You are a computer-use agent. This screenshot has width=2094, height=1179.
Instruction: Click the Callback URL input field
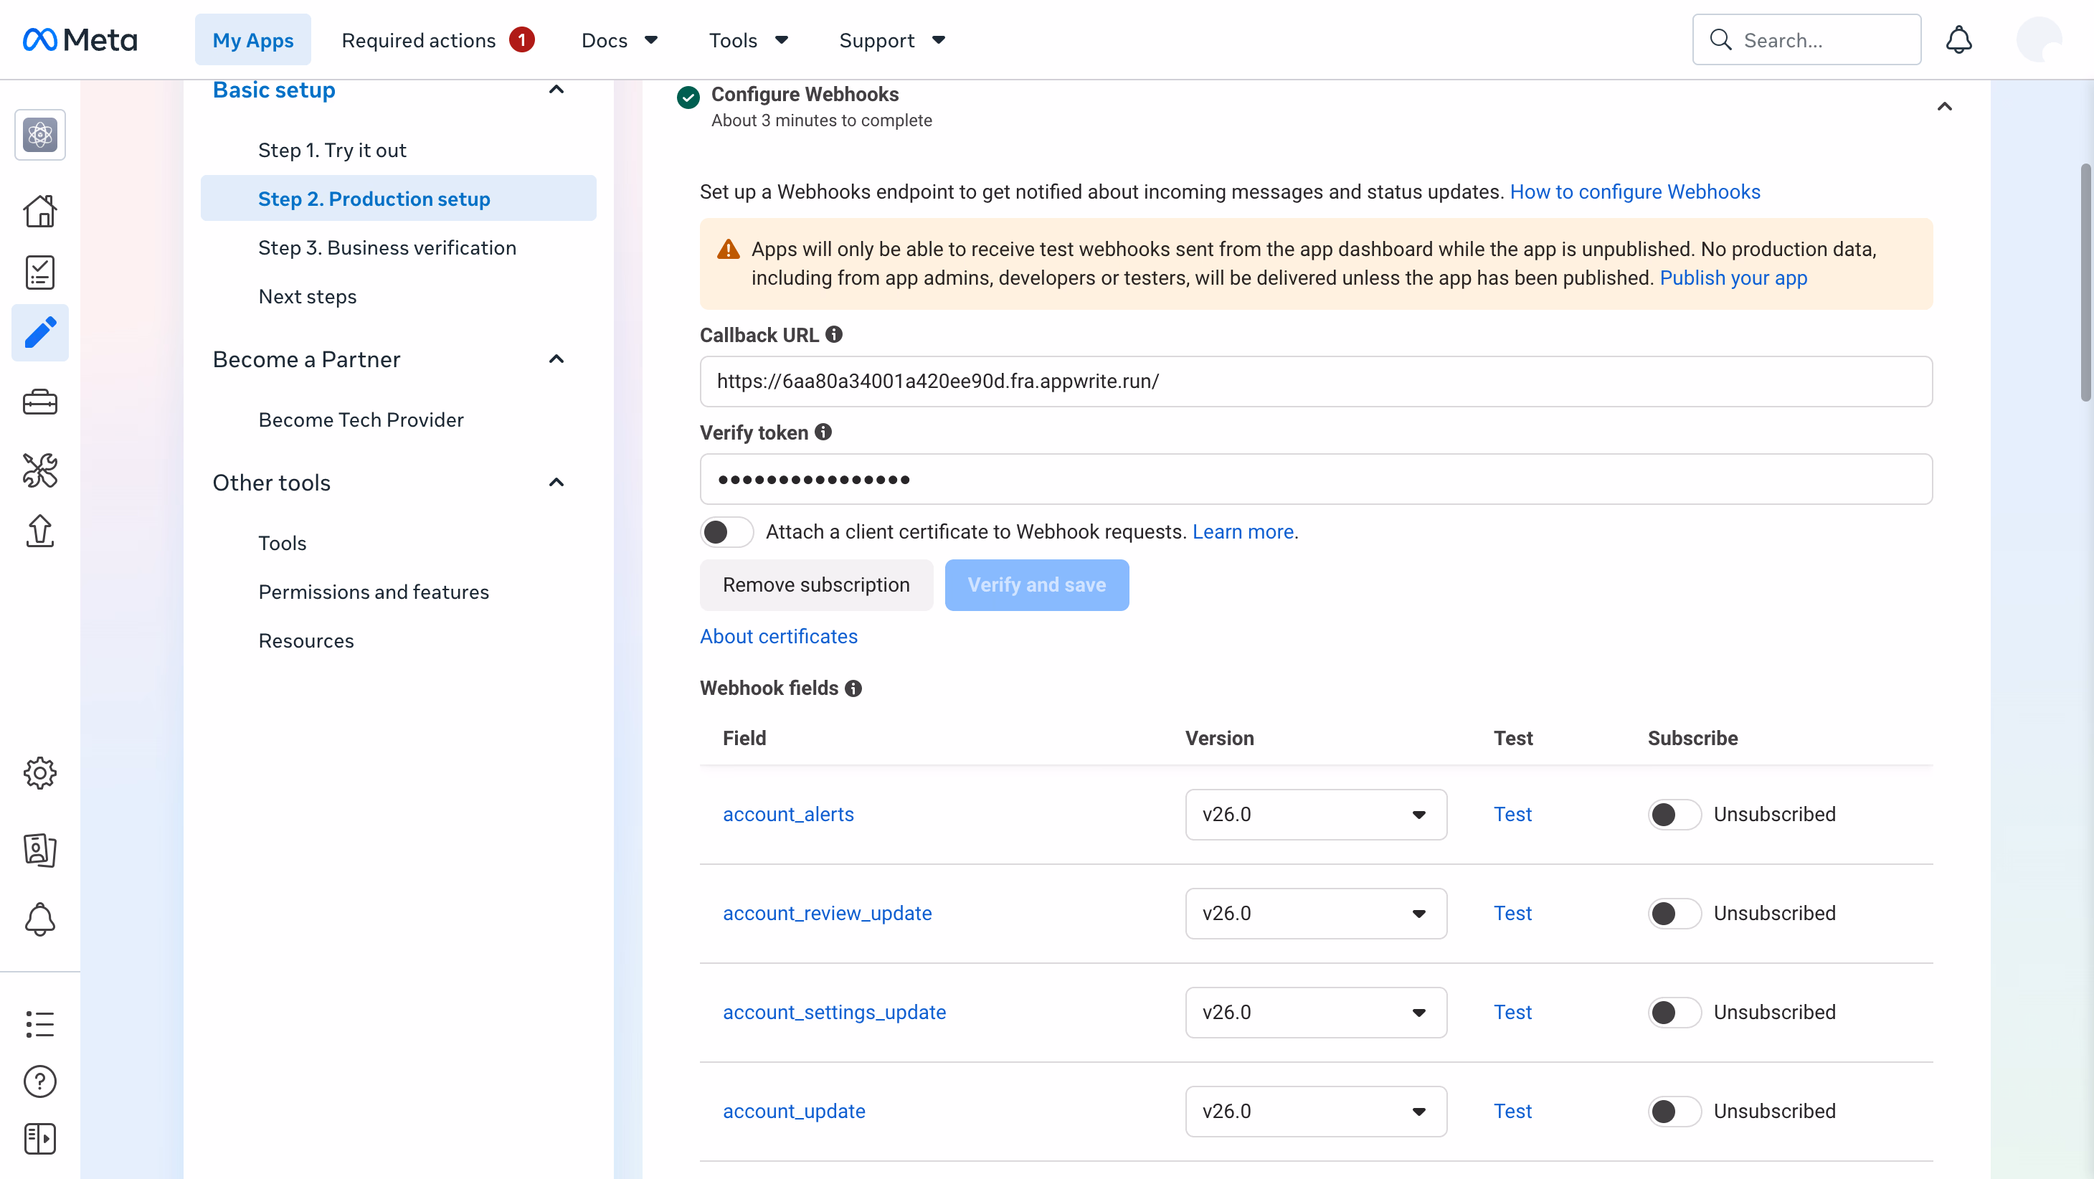[1316, 382]
